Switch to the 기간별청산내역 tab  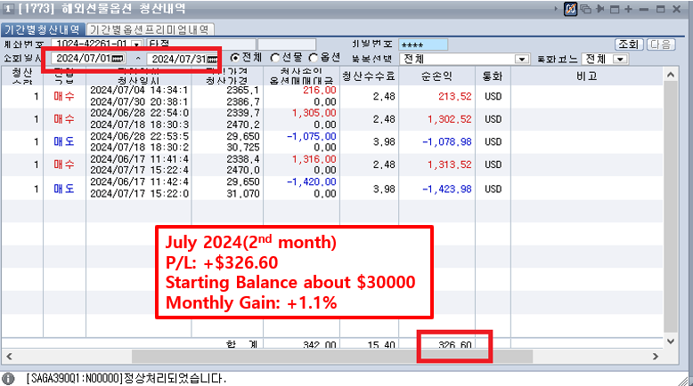[x=43, y=29]
